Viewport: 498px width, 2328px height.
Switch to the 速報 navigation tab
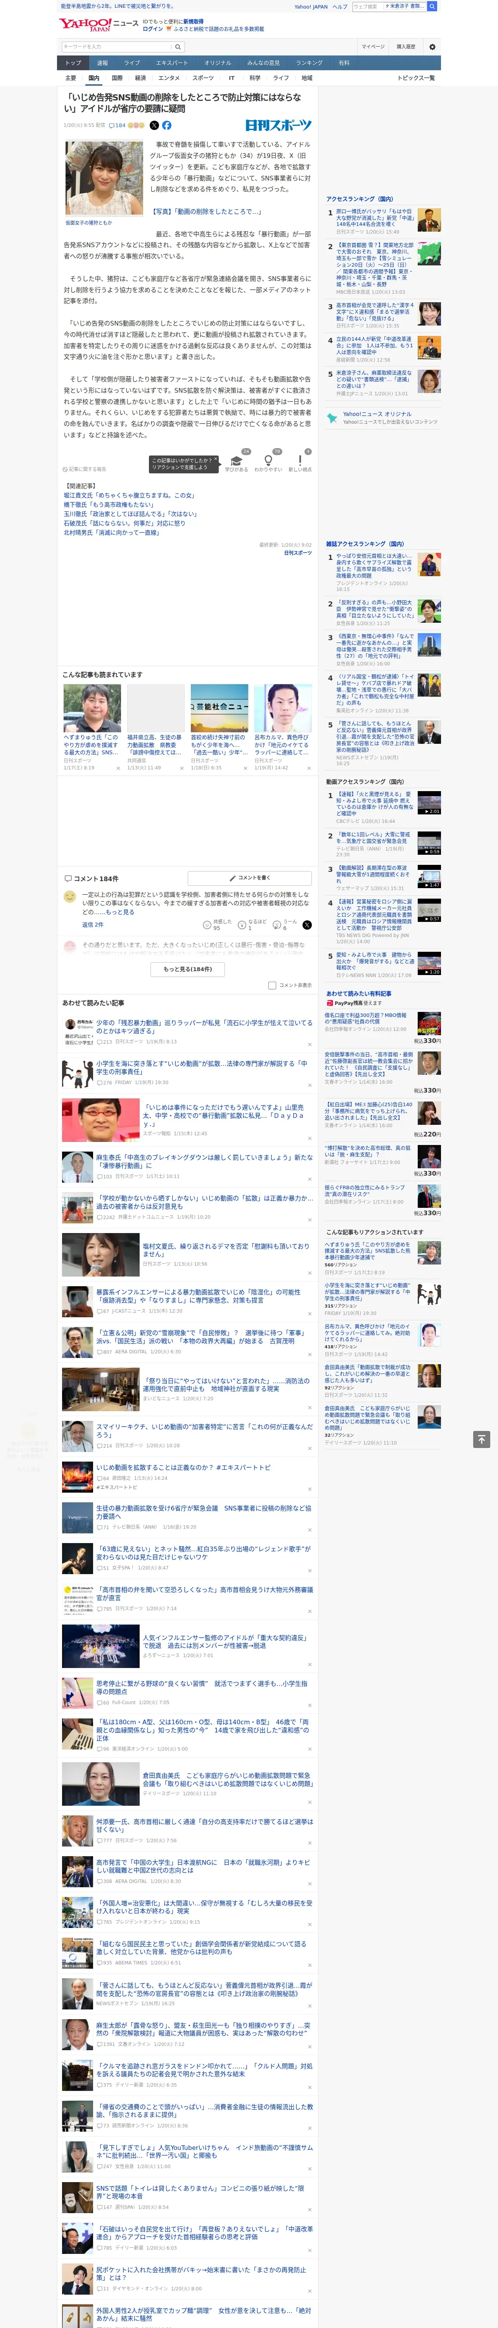(x=102, y=63)
